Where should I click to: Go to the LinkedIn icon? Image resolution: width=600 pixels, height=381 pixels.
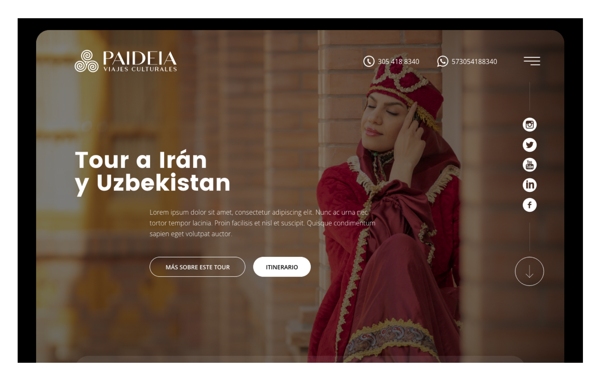(x=529, y=185)
